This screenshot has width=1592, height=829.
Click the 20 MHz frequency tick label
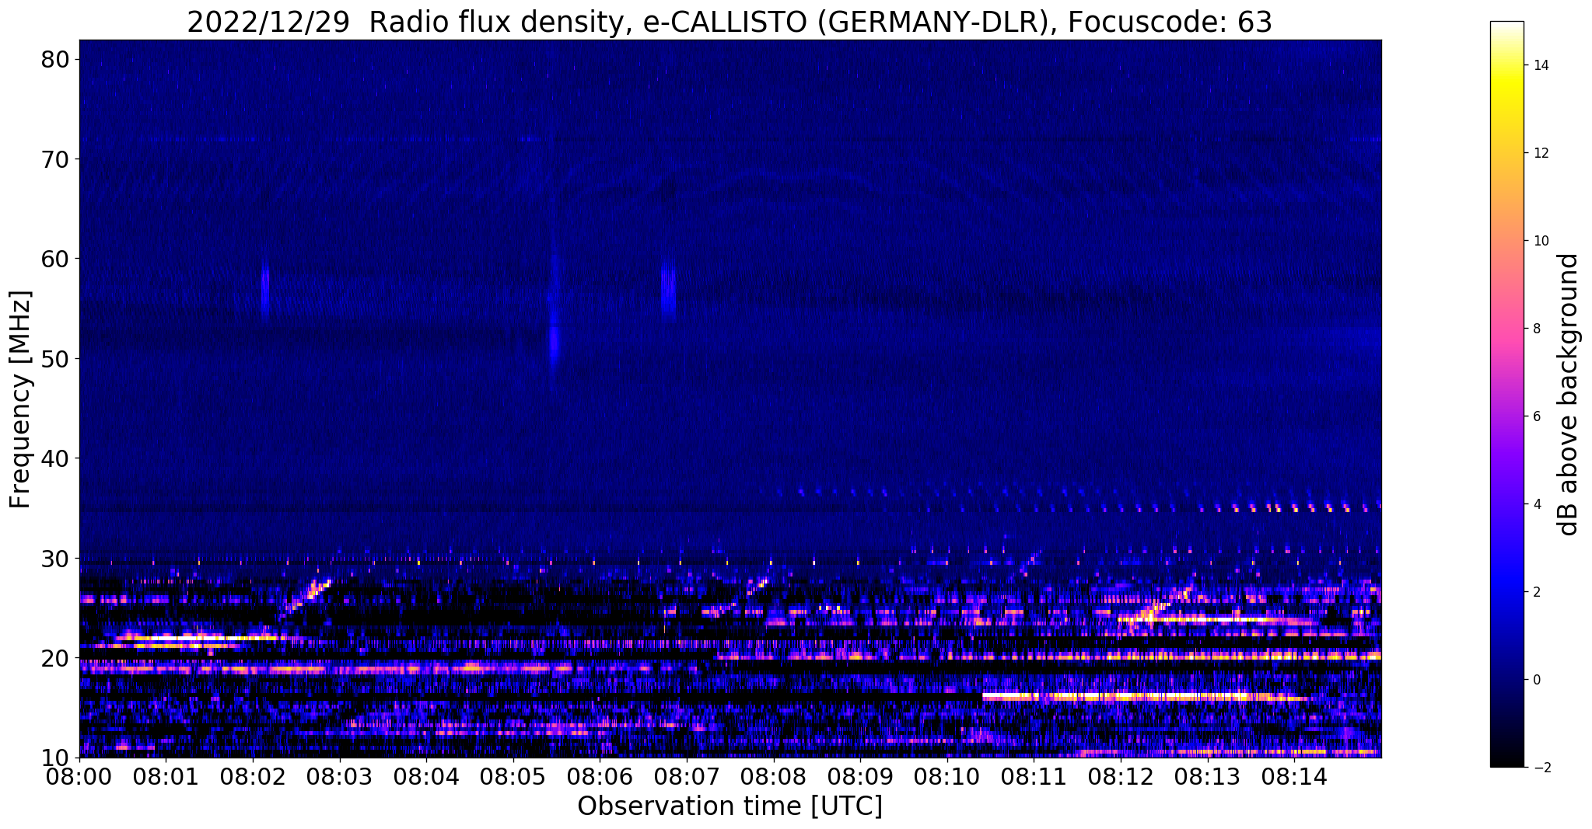click(55, 658)
